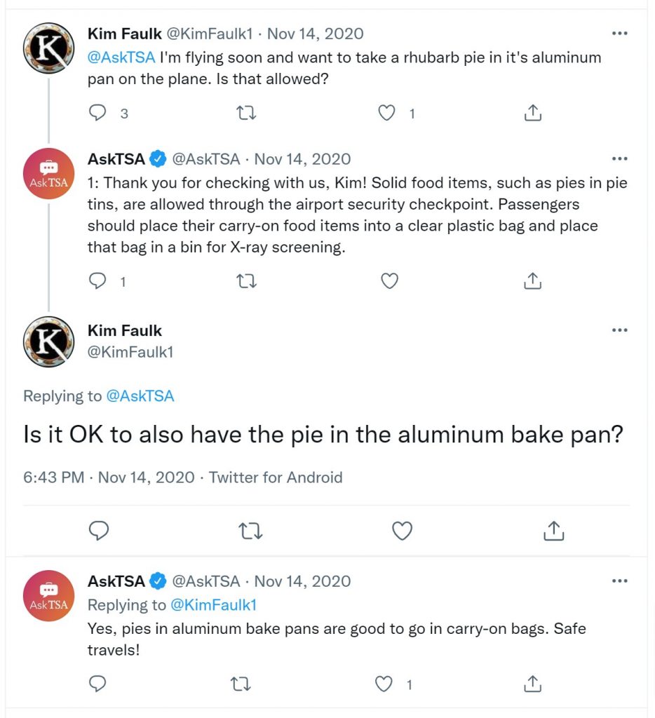Retweet Kim Faulk's first tweet
This screenshot has height=718, width=655.
click(x=246, y=113)
